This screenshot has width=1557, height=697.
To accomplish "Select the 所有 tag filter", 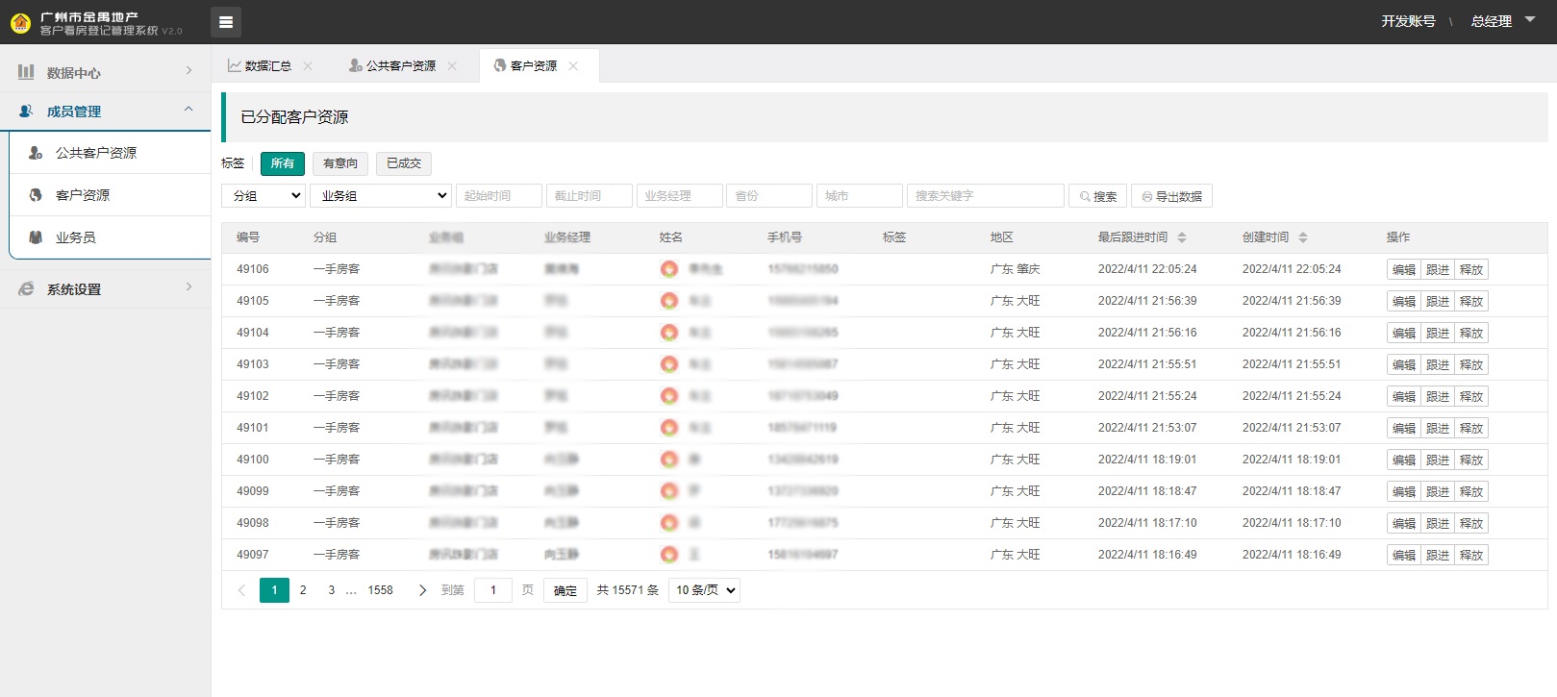I will coord(283,163).
